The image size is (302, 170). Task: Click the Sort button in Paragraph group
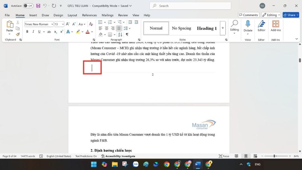tap(120, 34)
